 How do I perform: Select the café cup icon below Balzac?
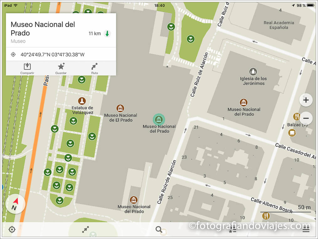[292, 133]
